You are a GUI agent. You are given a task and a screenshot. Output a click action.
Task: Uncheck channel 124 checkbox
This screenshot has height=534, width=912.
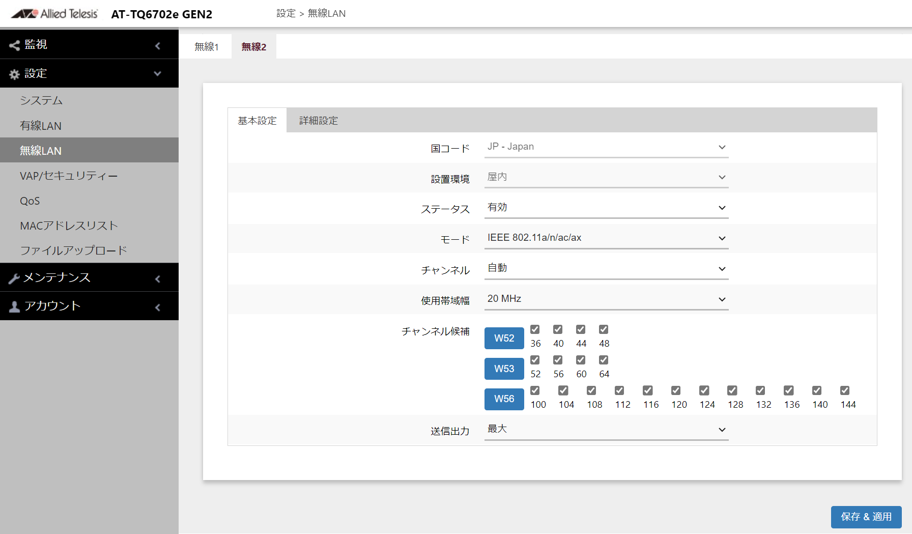click(x=704, y=390)
